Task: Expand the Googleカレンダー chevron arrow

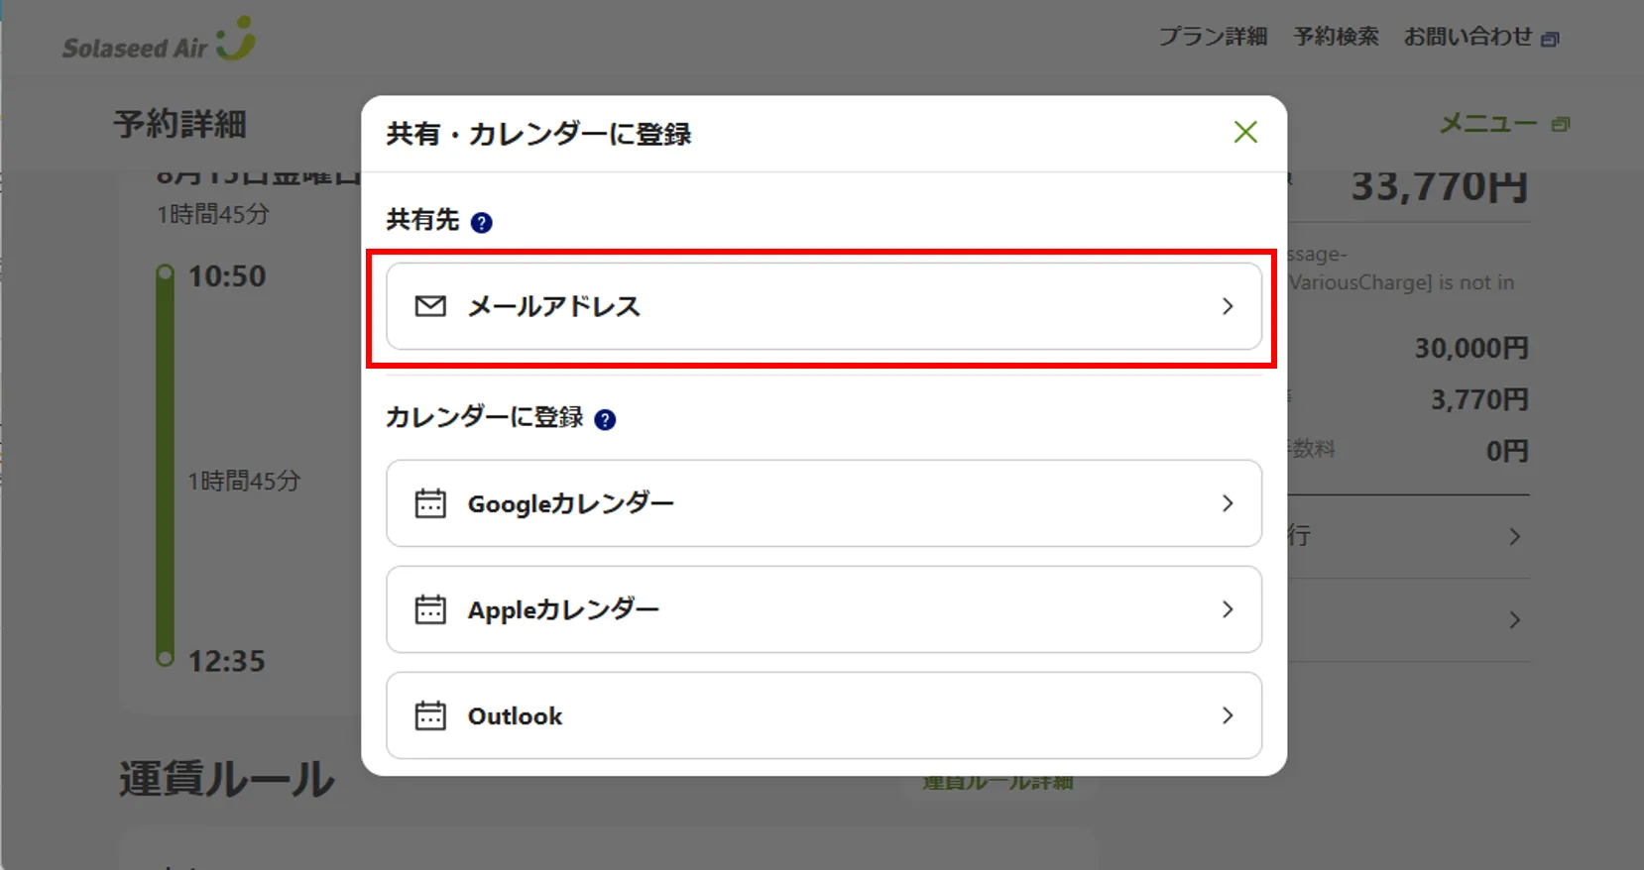Action: point(1228,503)
